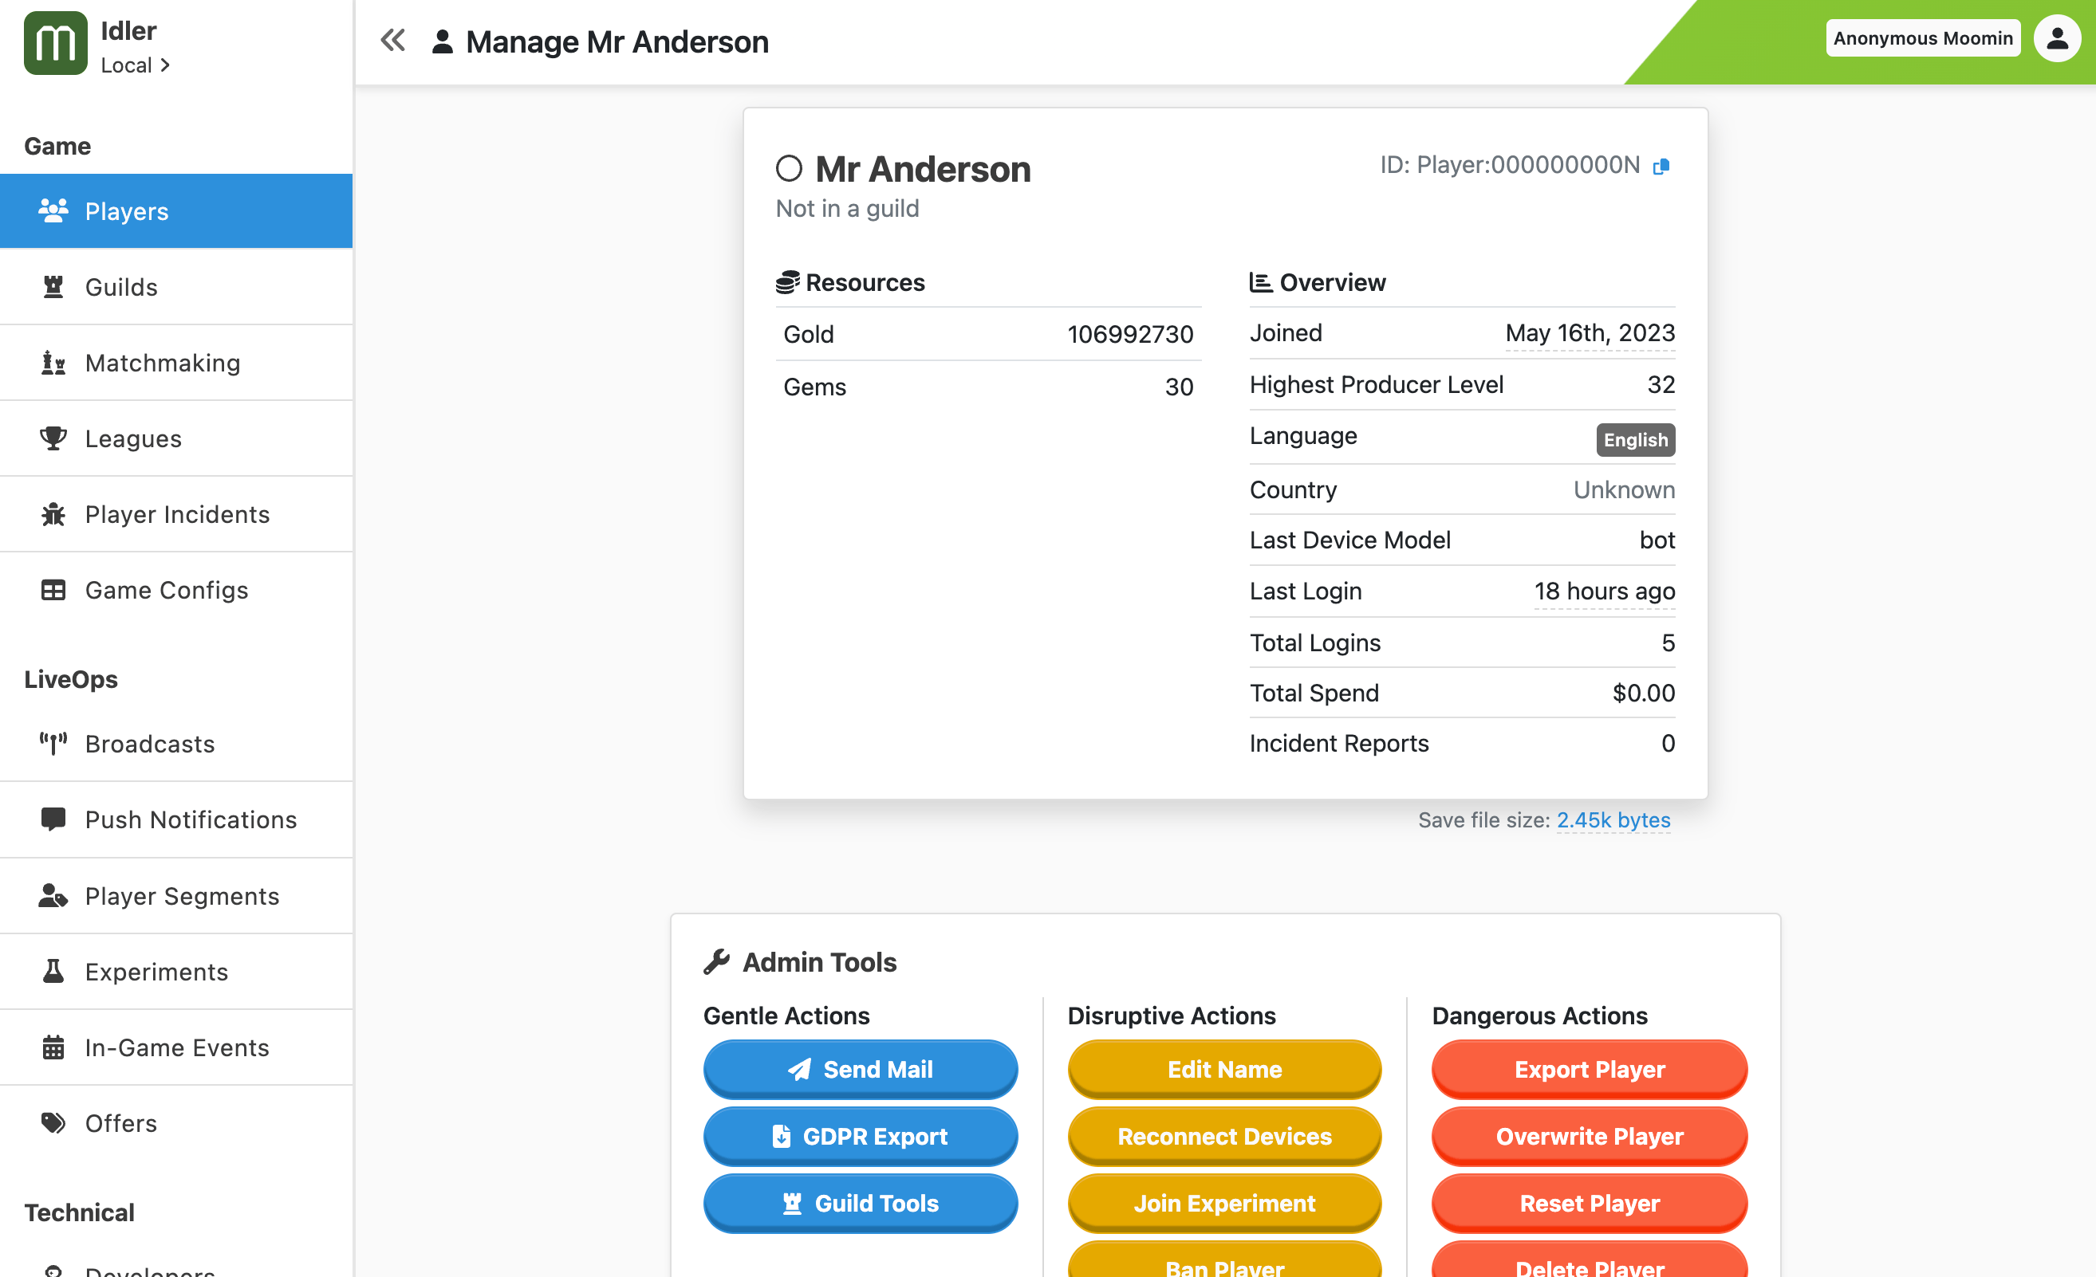Click the Delete Player button
The height and width of the screenshot is (1277, 2096).
1589,1267
